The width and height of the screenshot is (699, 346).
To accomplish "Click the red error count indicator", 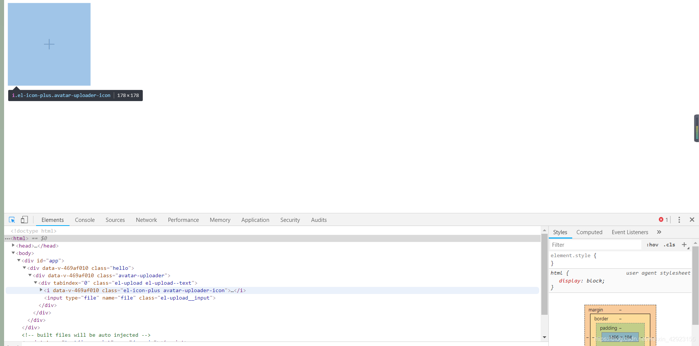I will [x=664, y=220].
